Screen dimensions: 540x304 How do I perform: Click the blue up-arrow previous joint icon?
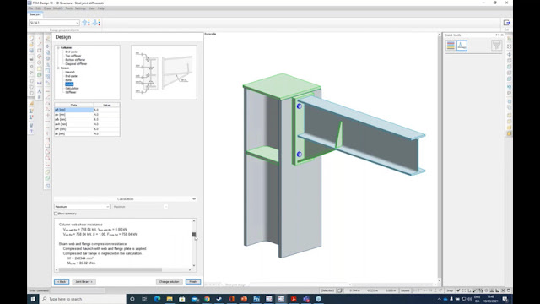[x=86, y=23]
